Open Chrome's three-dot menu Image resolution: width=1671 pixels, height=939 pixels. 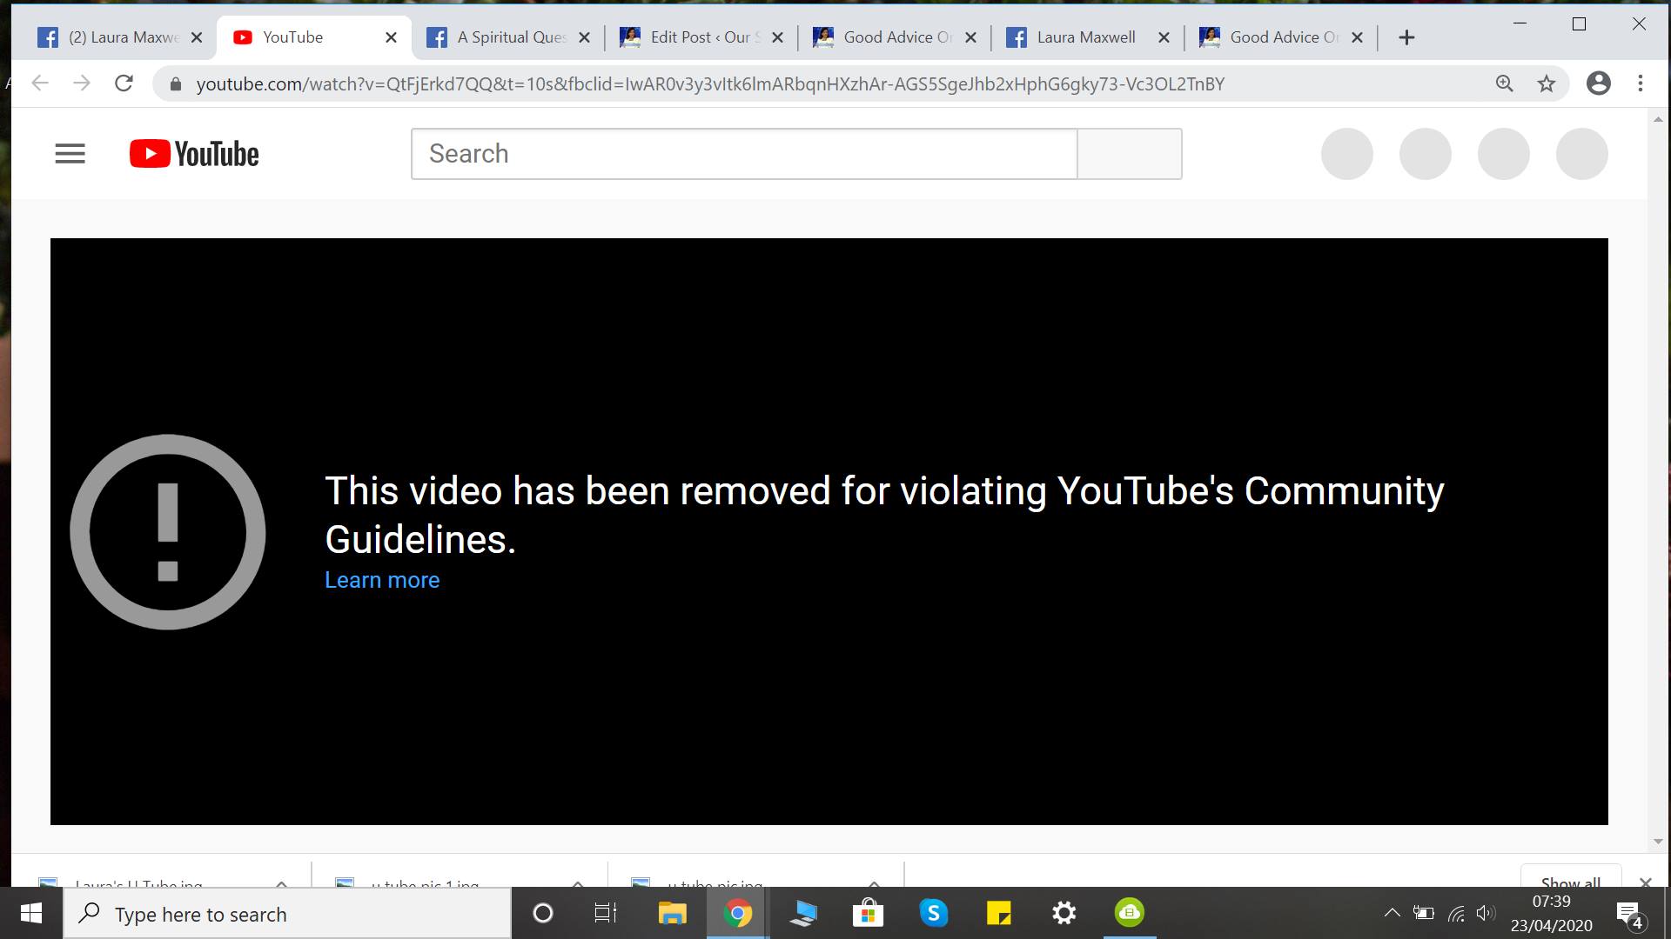point(1640,83)
